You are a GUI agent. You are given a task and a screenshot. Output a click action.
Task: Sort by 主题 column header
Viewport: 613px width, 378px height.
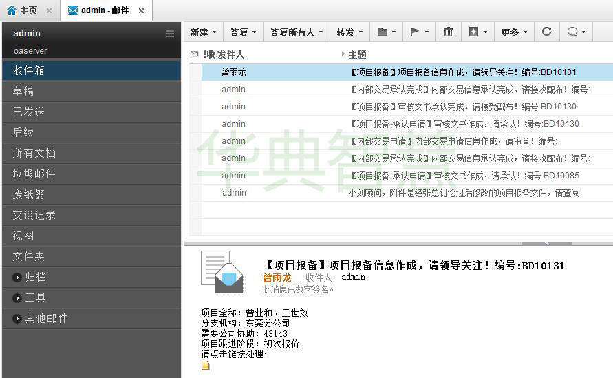point(357,54)
